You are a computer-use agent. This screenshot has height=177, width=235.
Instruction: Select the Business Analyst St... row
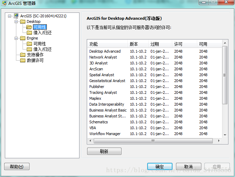[x=154, y=116]
